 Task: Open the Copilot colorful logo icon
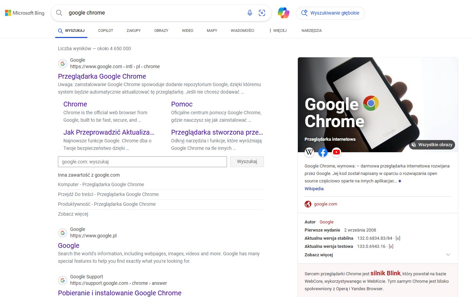pyautogui.click(x=284, y=13)
